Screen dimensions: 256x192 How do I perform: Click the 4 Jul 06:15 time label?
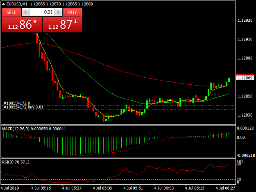195,188
